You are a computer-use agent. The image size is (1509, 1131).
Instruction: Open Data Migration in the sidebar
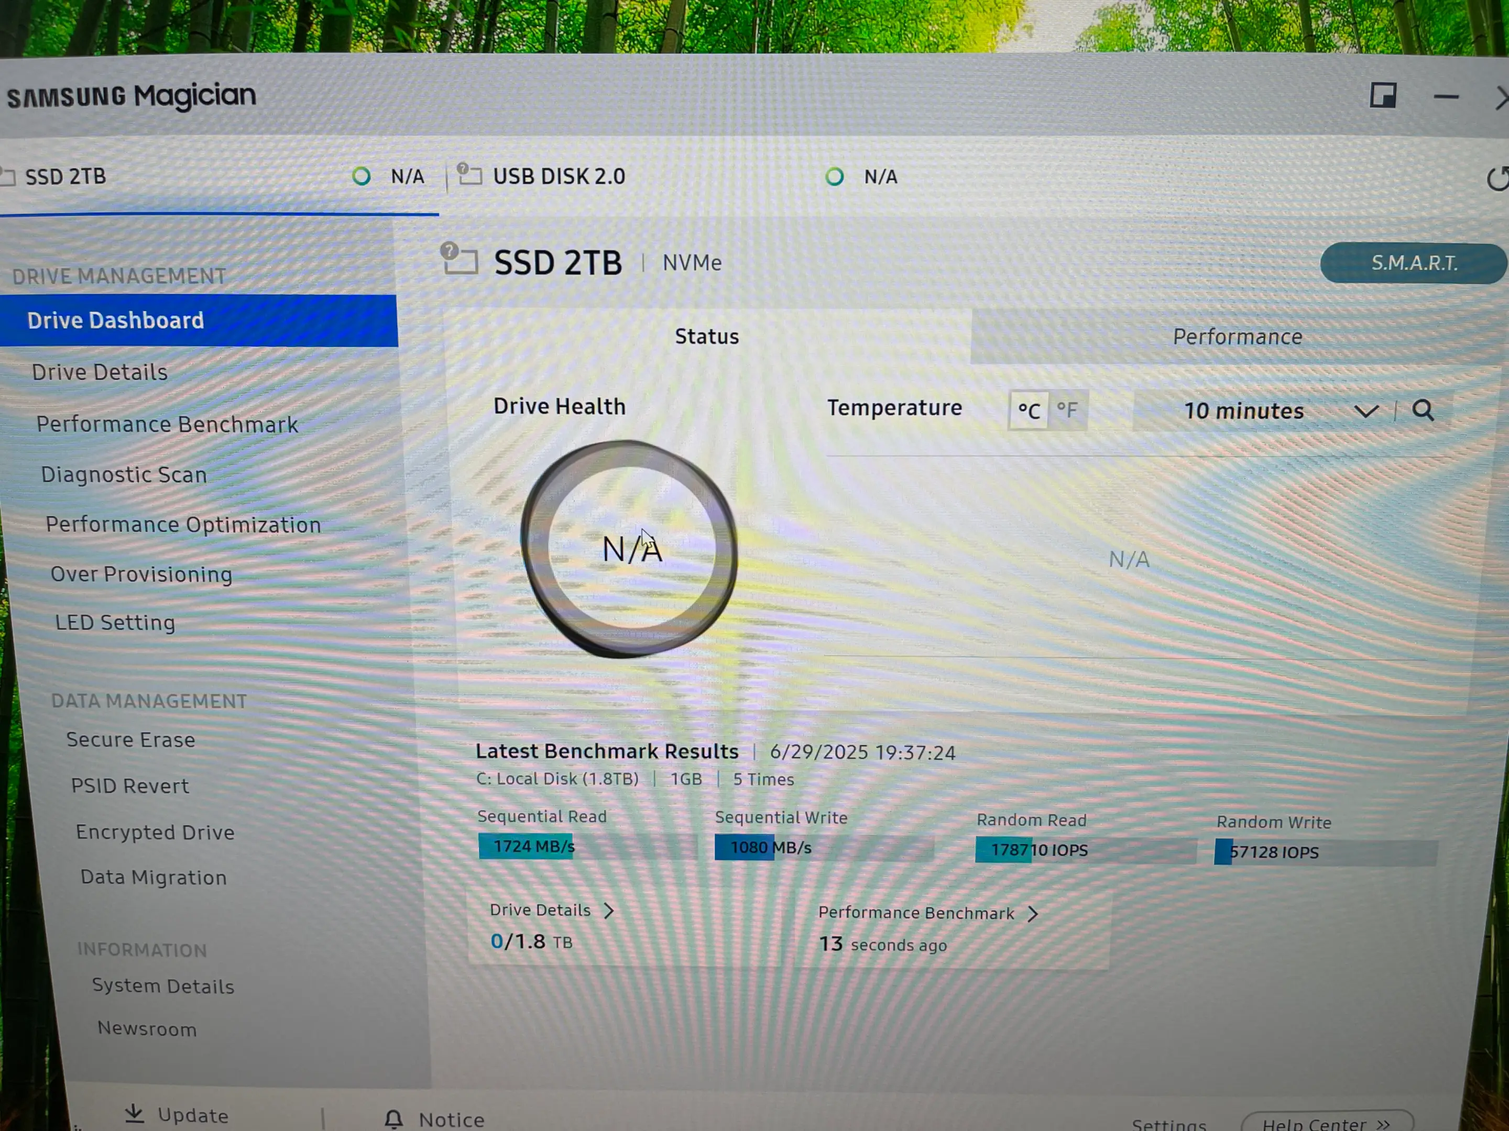coord(154,878)
